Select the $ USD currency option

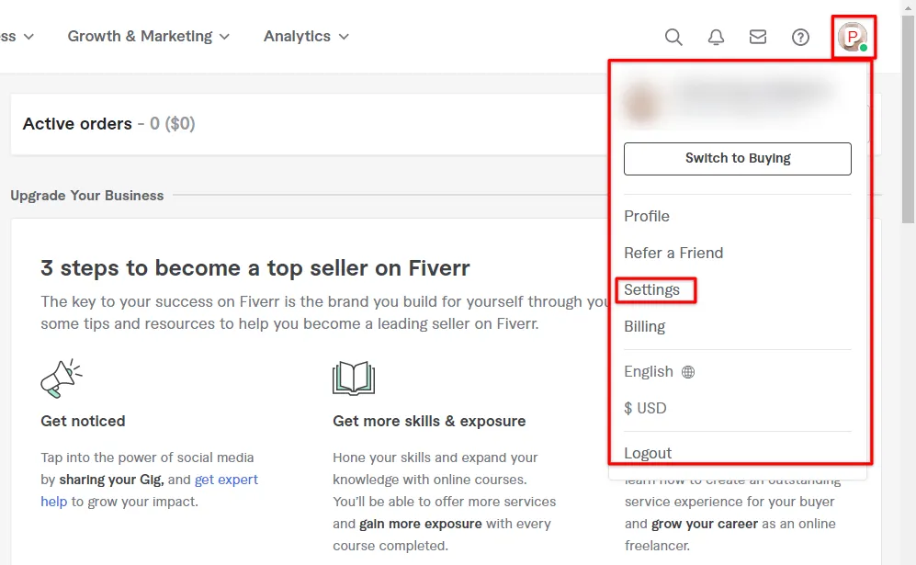645,408
